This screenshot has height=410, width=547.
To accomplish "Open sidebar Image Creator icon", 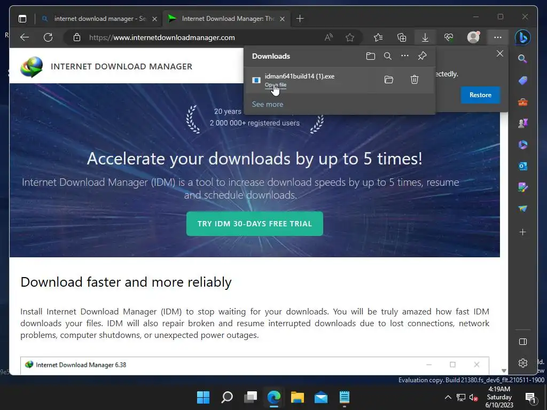I will (x=522, y=187).
